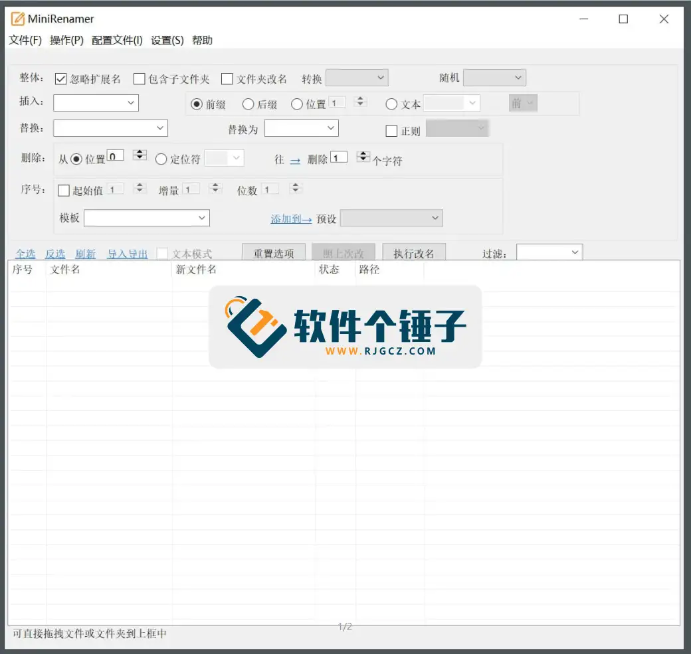The image size is (691, 654).
Task: Open the 前 position dropdown
Action: [523, 103]
